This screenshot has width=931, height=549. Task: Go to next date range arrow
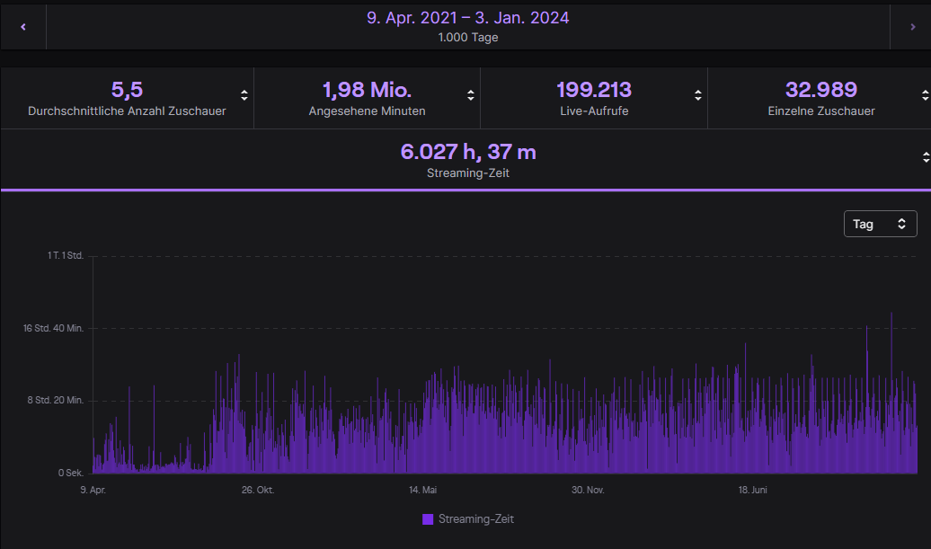click(x=913, y=27)
